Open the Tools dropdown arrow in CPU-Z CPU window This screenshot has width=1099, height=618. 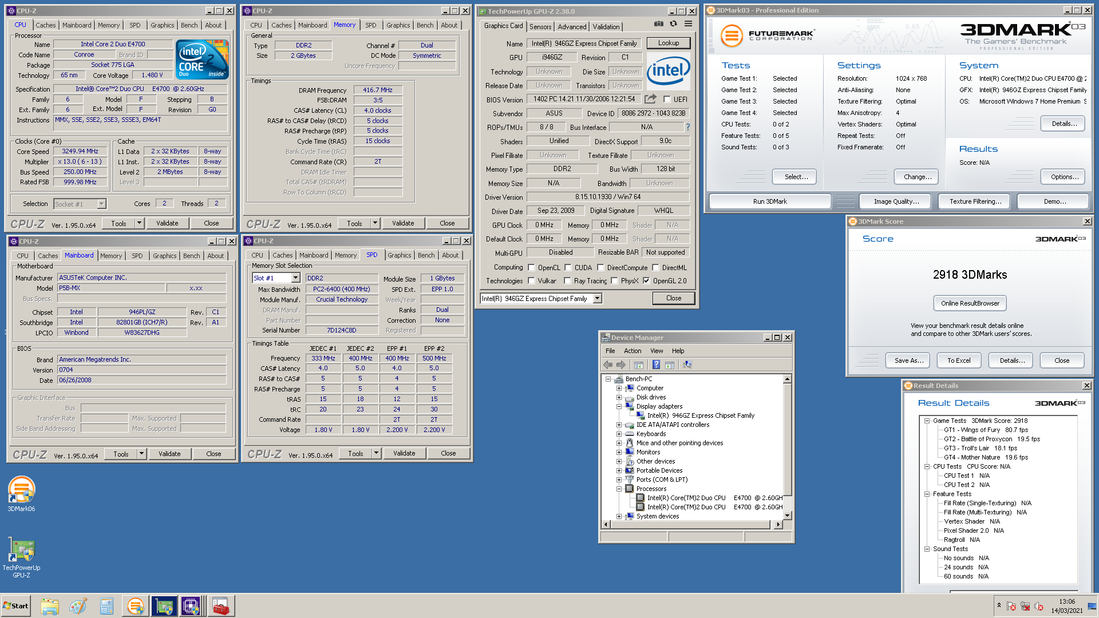pyautogui.click(x=139, y=223)
